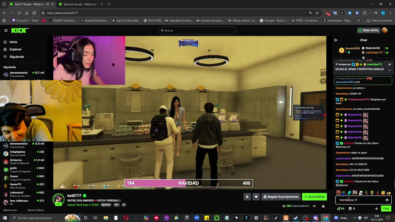
Task: Expand the chat leaderboard arrow
Action: coord(364,58)
